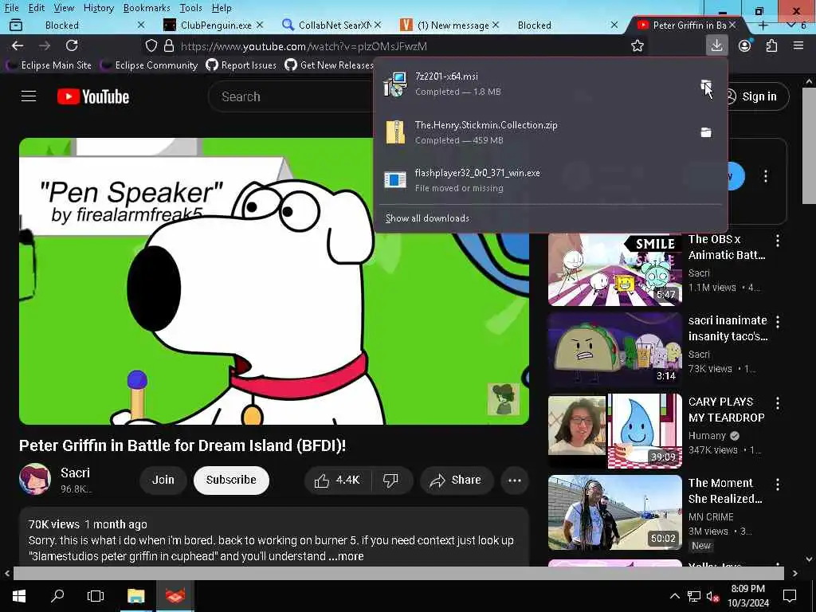Show 7z2201-x64.msi in its folder

pos(706,84)
